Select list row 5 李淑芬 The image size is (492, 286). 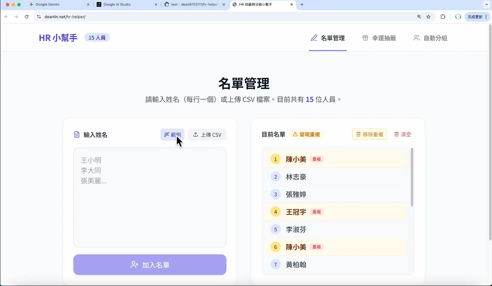[336, 229]
